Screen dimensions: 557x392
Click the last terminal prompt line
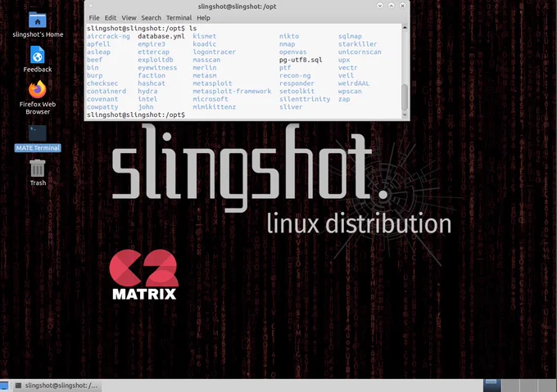(136, 115)
